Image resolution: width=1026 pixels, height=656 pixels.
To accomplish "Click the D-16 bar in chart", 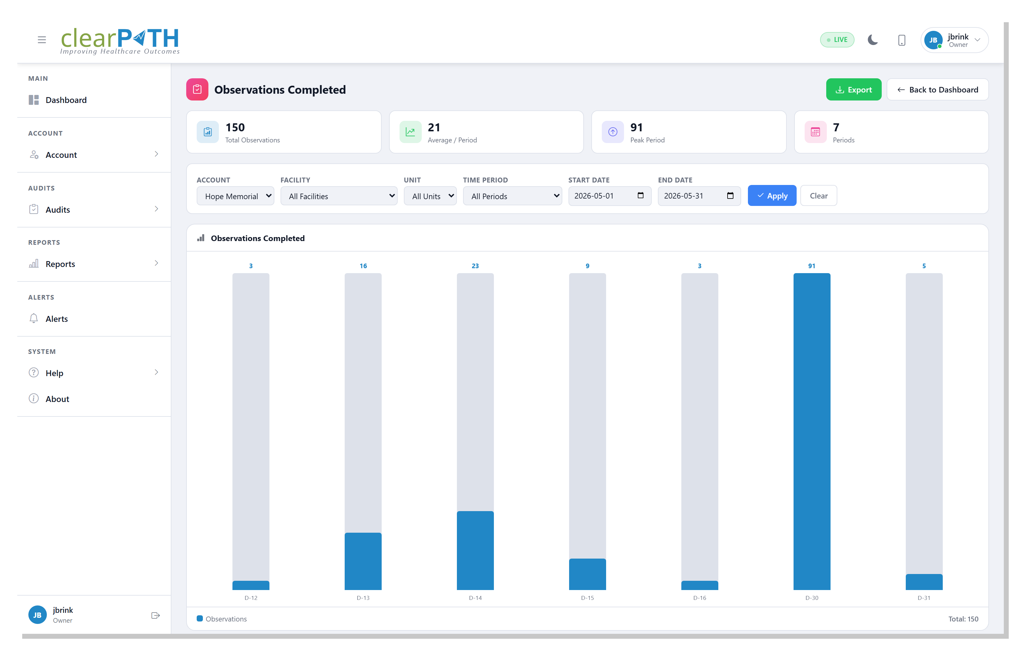I will click(700, 585).
